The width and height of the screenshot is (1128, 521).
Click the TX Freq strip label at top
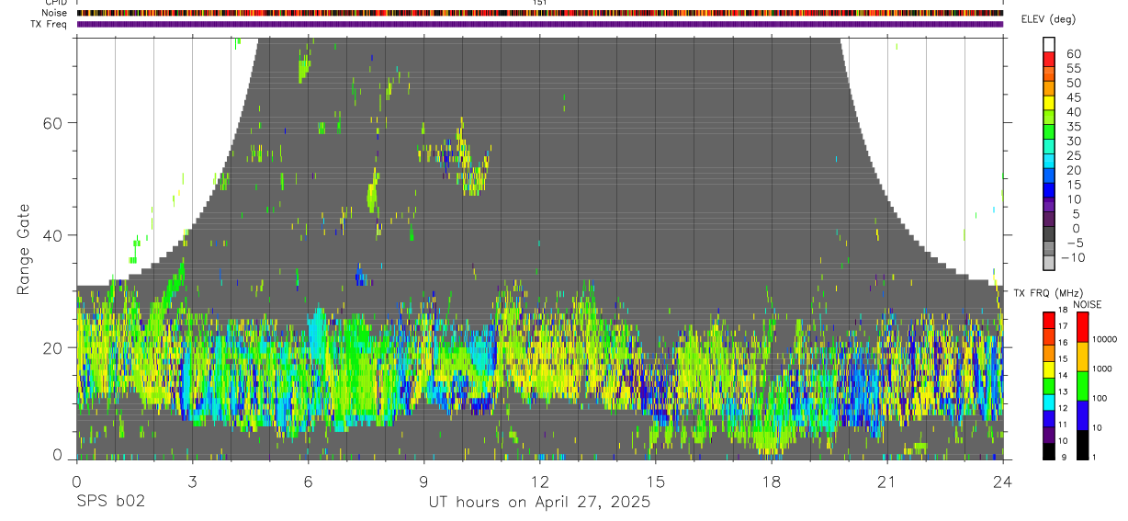(51, 24)
